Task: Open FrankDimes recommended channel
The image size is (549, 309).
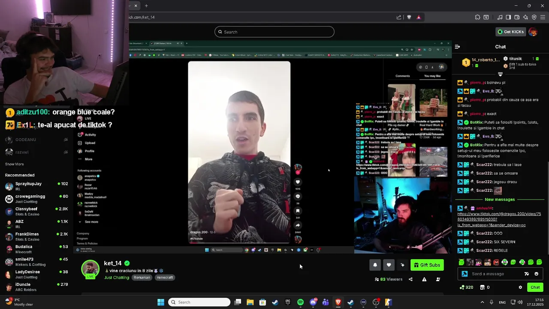Action: (36, 236)
